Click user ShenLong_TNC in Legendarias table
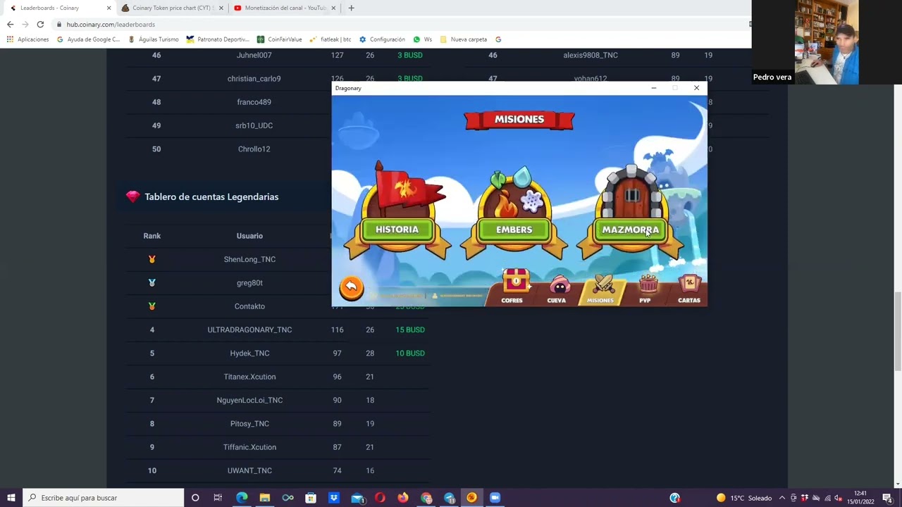 249,259
